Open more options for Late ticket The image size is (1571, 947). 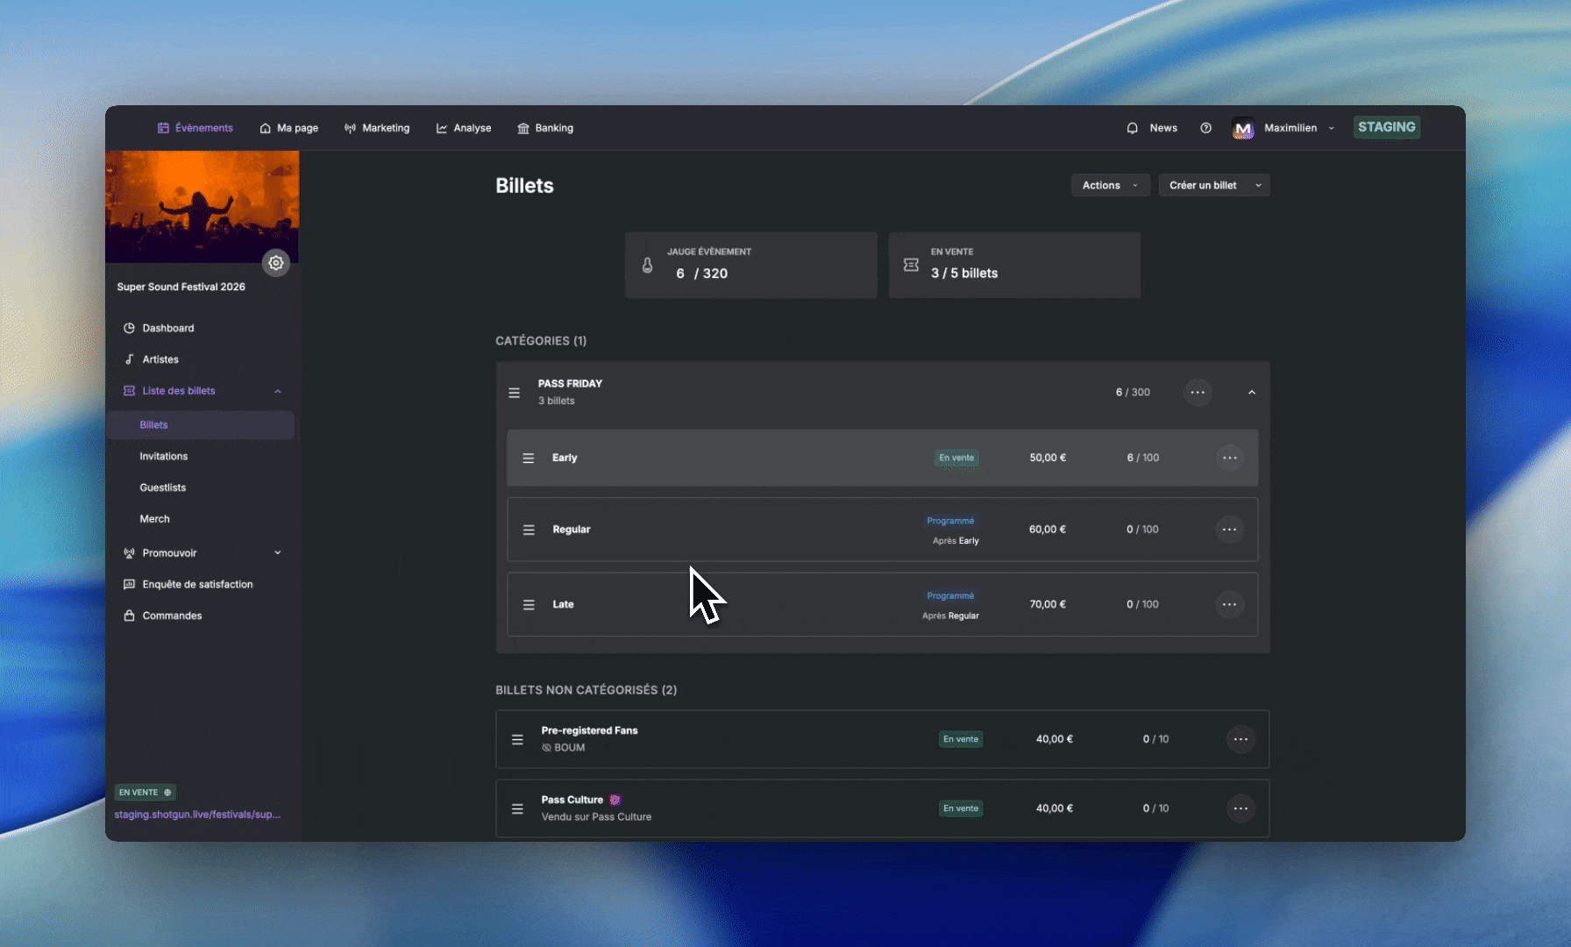[x=1229, y=604]
